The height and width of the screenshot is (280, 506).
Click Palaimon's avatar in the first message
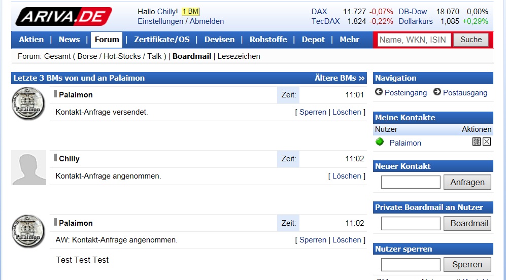pos(29,103)
